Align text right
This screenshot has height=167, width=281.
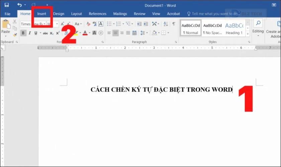(122, 33)
